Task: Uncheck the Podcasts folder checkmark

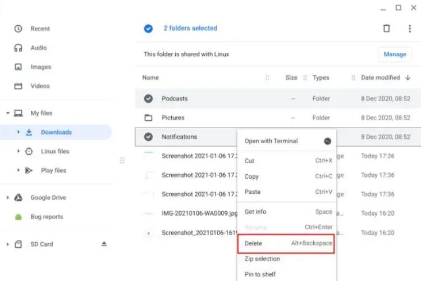Action: (x=148, y=99)
